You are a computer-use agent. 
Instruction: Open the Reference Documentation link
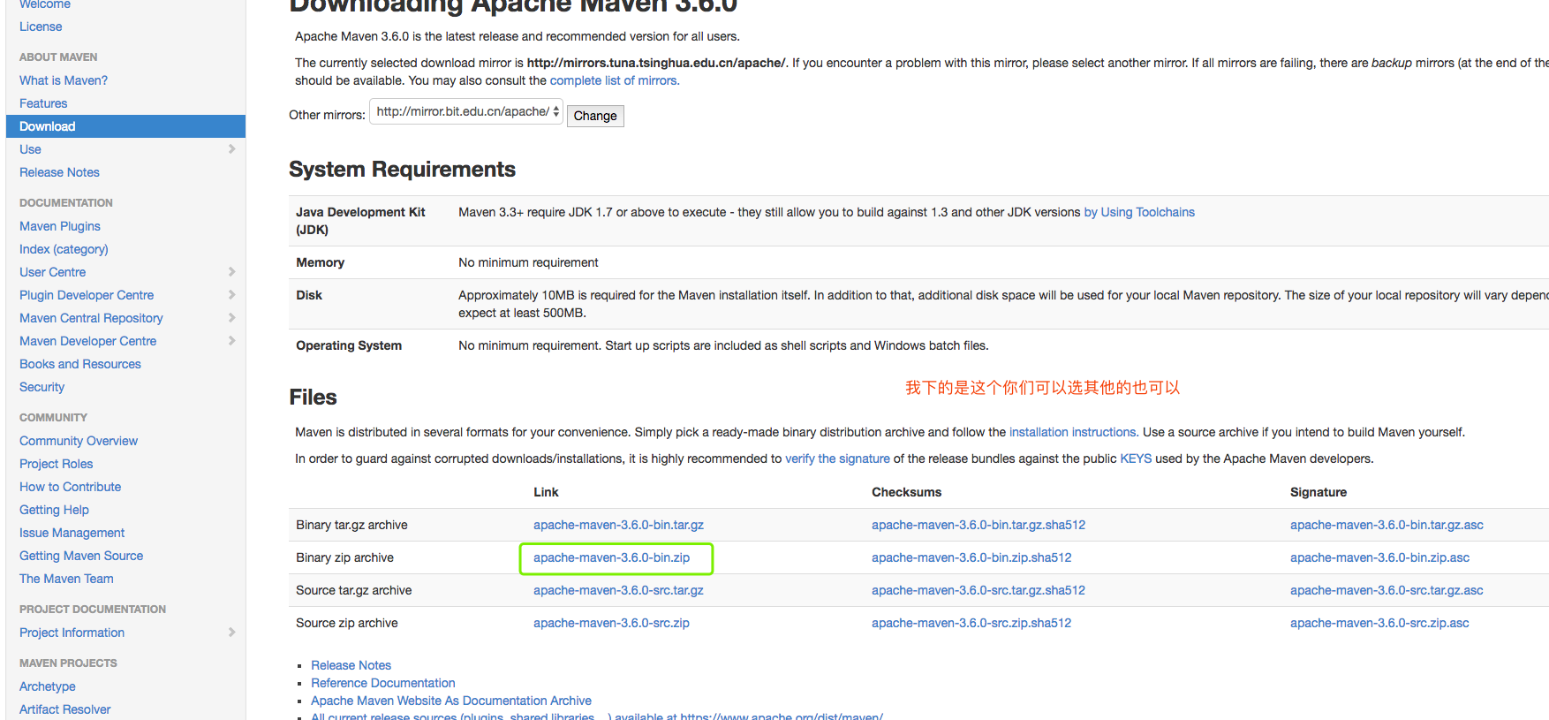(x=383, y=683)
